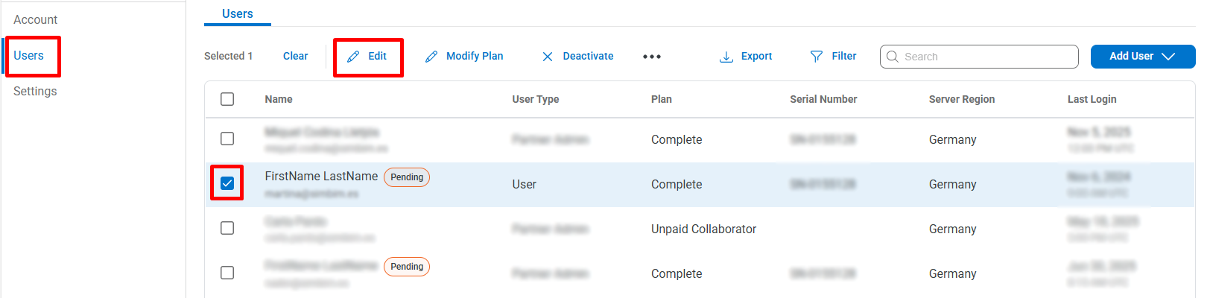Uncheck the FirstName LastName row checkbox
The height and width of the screenshot is (298, 1210).
pos(227,183)
